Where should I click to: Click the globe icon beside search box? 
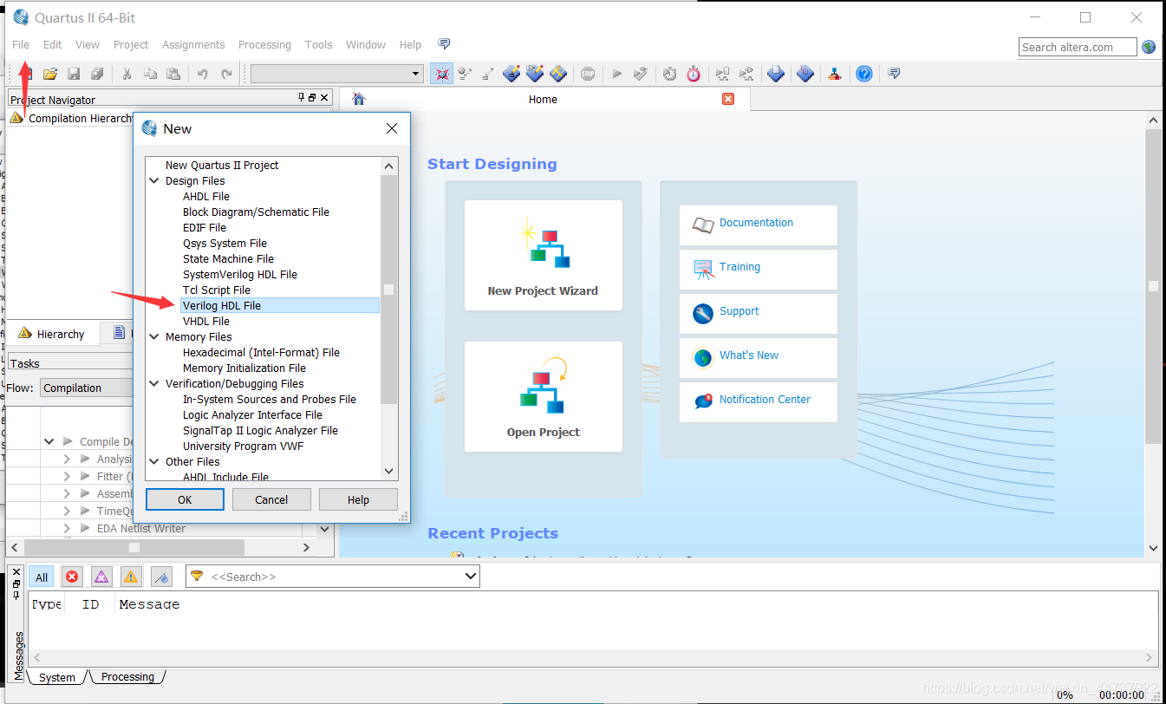[1149, 47]
